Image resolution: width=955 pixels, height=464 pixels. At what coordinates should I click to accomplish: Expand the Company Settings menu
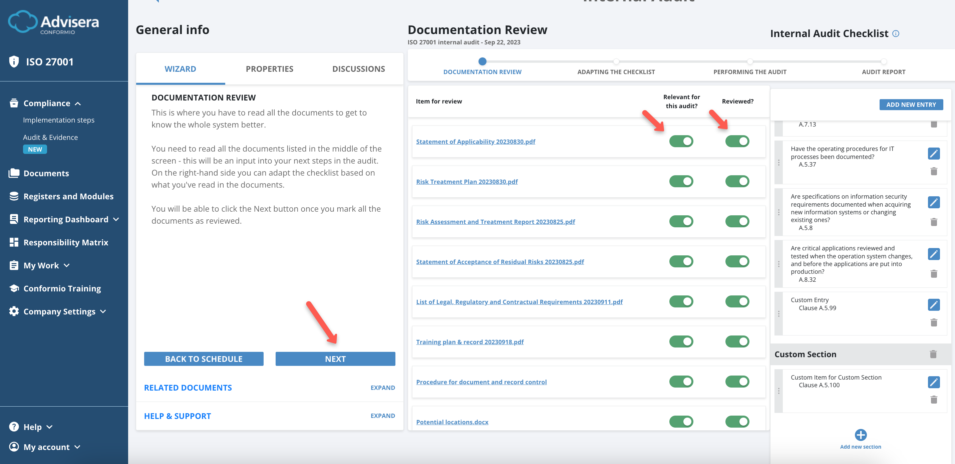pos(103,311)
